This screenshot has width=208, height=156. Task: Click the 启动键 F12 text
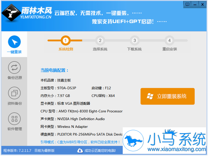pos(101,88)
